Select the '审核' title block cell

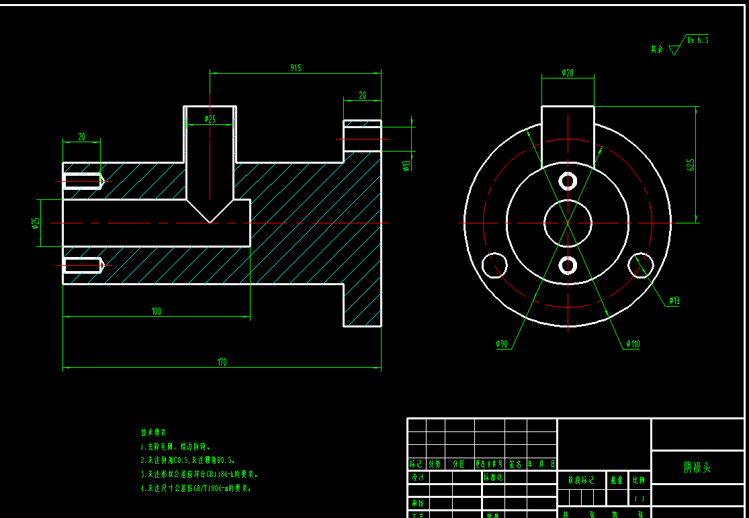coord(418,503)
